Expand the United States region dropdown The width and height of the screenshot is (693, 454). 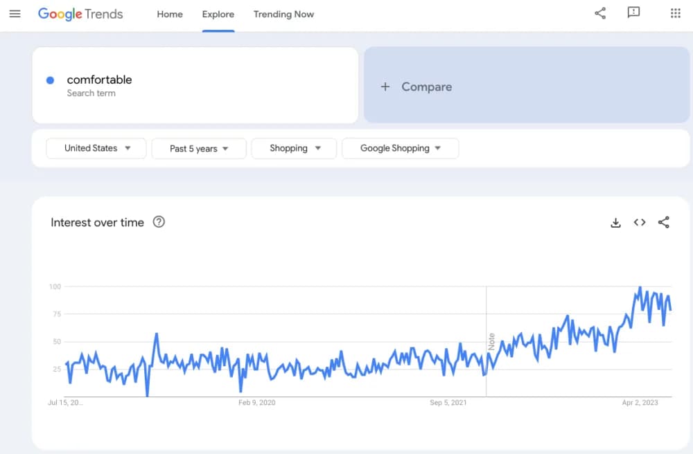(96, 148)
